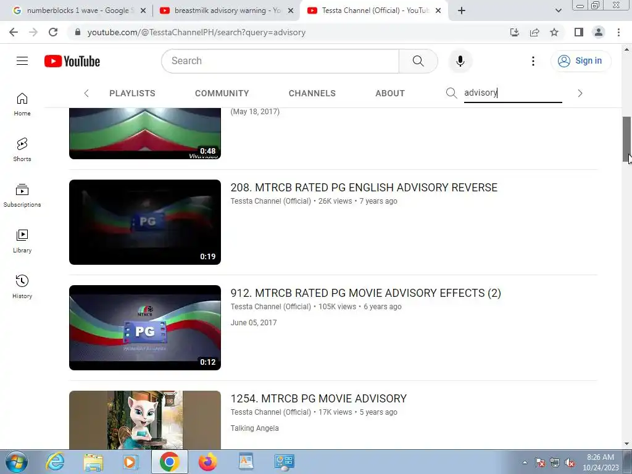
Task: Click the address bar URL
Action: pos(196,32)
